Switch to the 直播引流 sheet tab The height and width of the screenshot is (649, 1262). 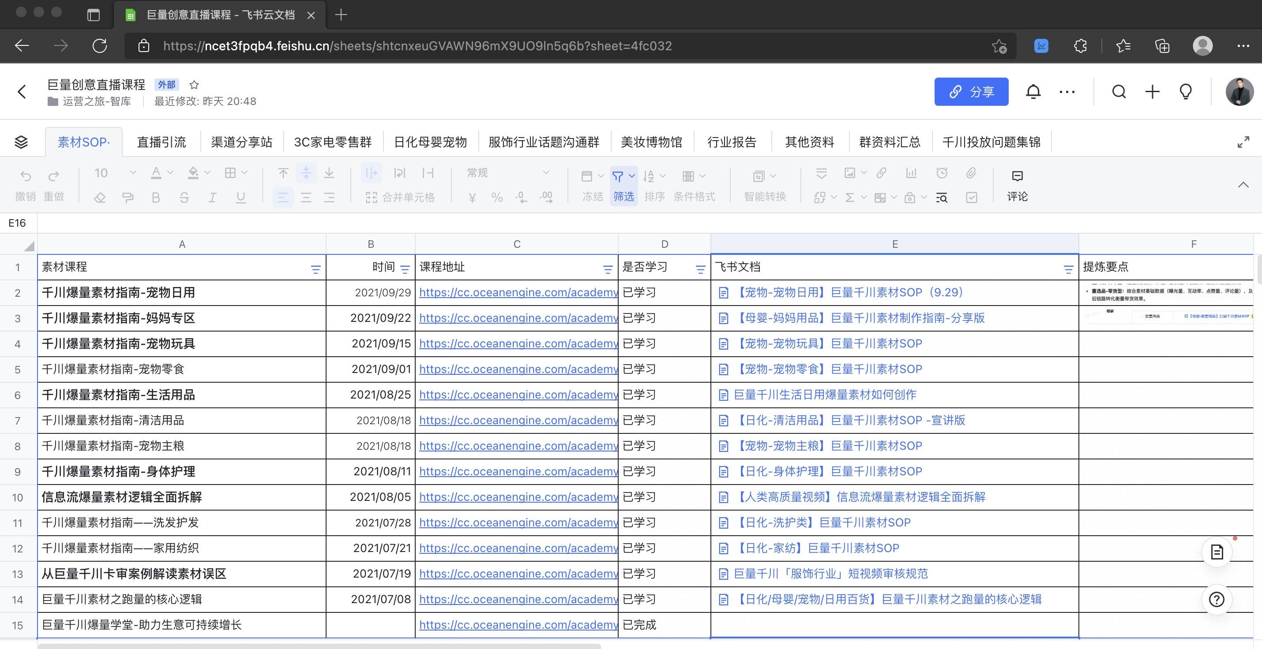pyautogui.click(x=161, y=142)
